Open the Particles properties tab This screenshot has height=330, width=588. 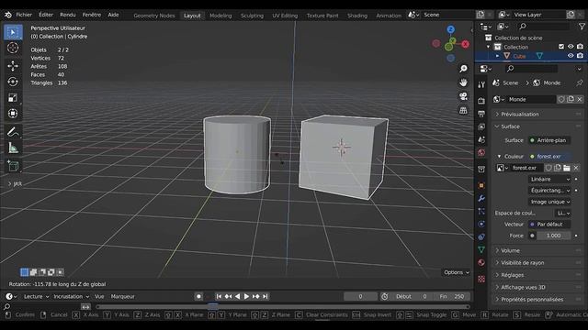click(481, 211)
